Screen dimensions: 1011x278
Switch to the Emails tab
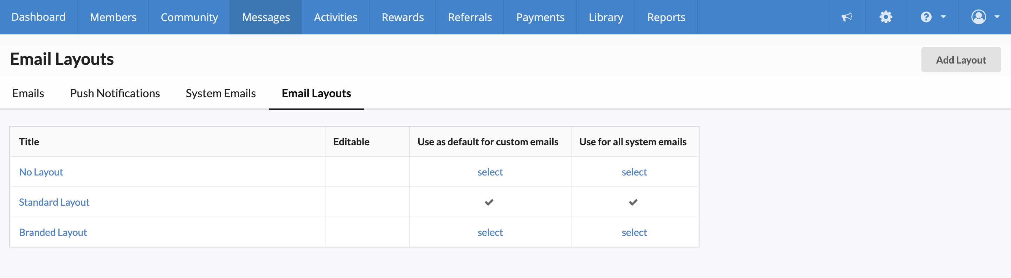pyautogui.click(x=28, y=93)
